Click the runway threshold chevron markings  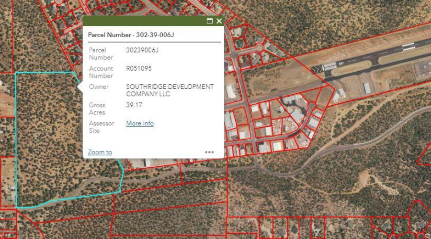point(317,69)
